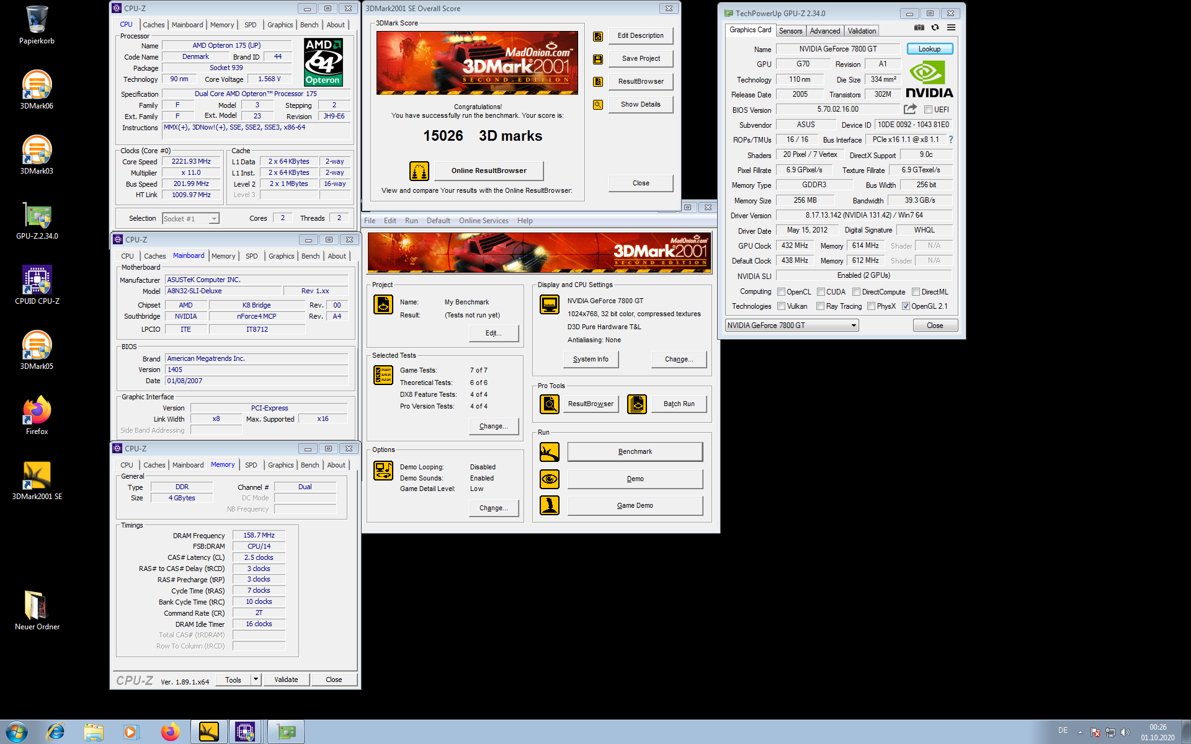
Task: Open the Socket #1 selection dropdown
Action: click(191, 218)
